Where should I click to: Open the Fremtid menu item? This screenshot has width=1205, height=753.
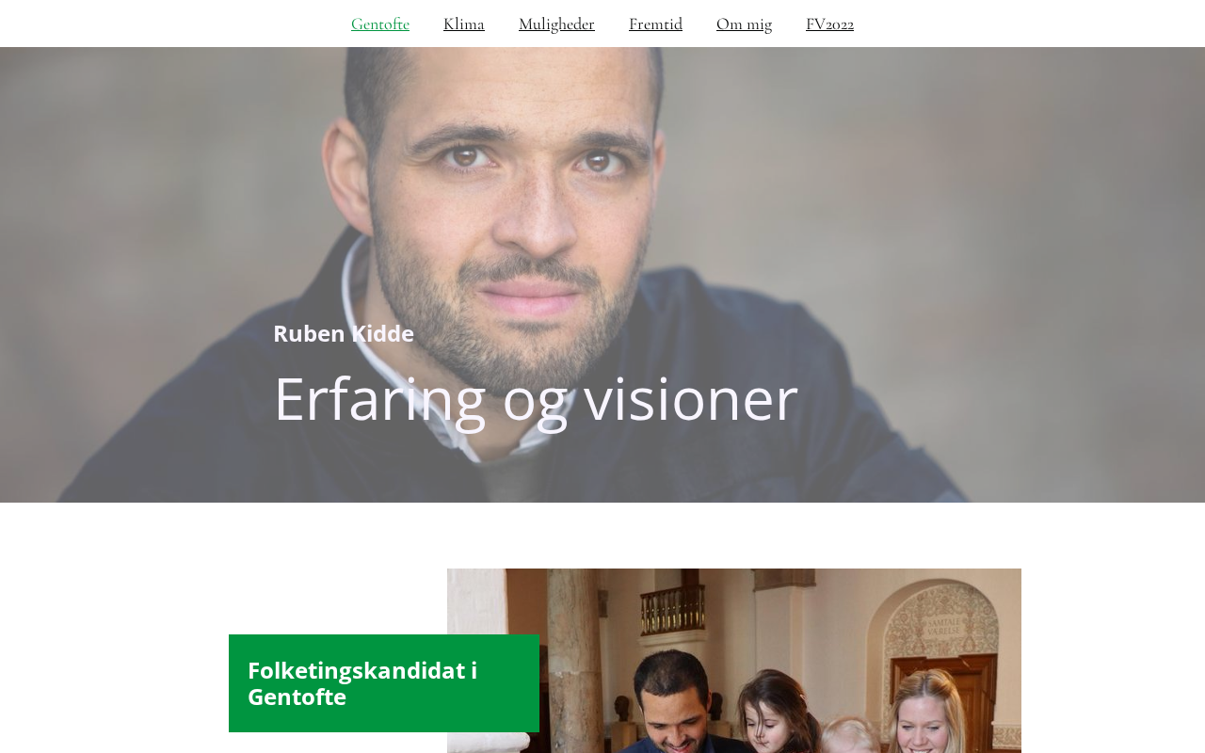tap(655, 24)
